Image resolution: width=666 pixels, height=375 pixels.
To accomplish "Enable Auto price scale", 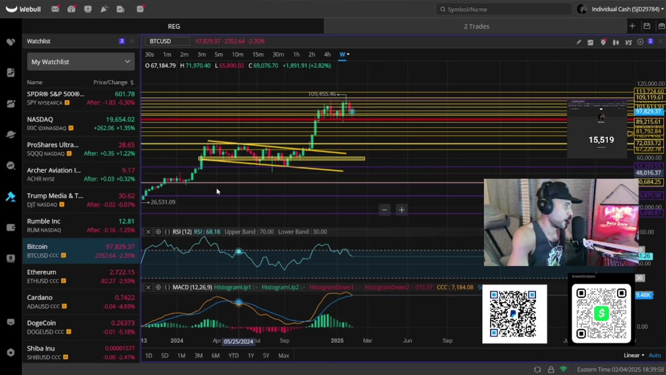I will [x=656, y=355].
